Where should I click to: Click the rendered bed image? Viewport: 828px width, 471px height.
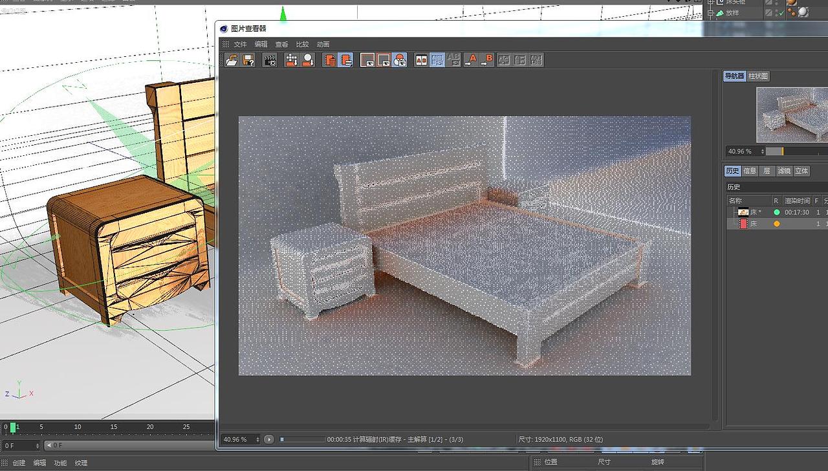pyautogui.click(x=464, y=246)
